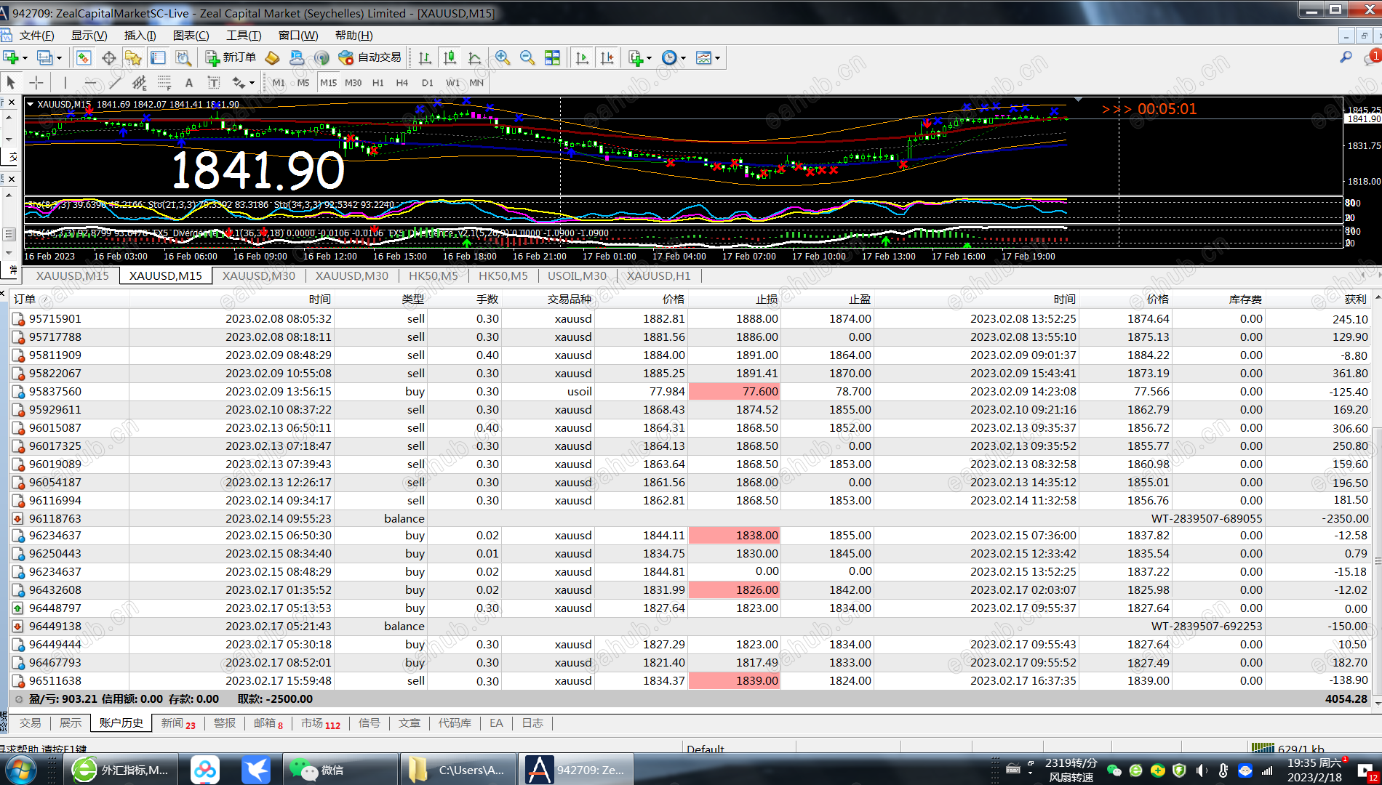Open the tile windows layout icon
This screenshot has height=785, width=1382.
[553, 57]
